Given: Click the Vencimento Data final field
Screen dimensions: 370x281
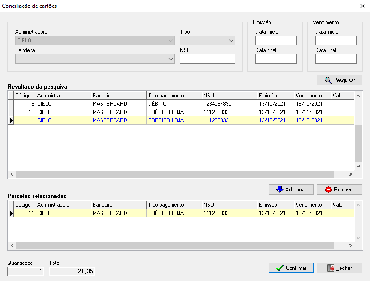Looking at the screenshot, I should coord(335,59).
